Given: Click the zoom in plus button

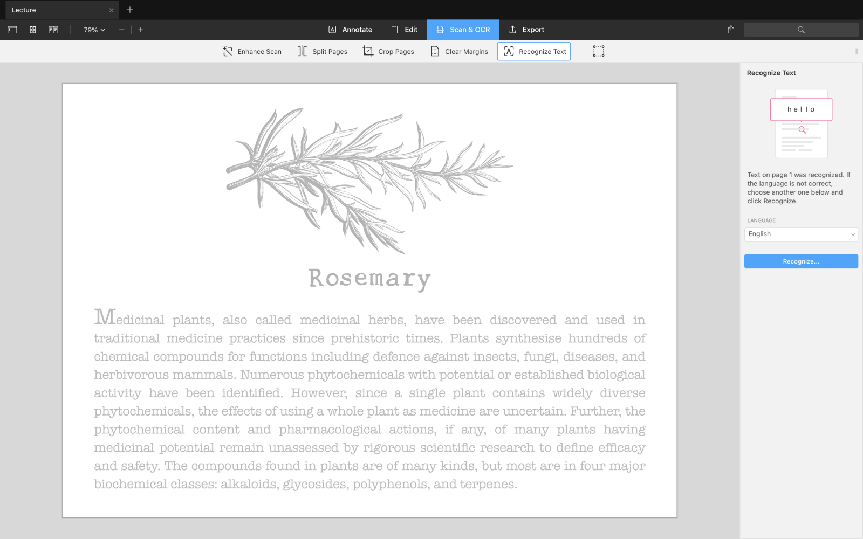Looking at the screenshot, I should (x=141, y=30).
